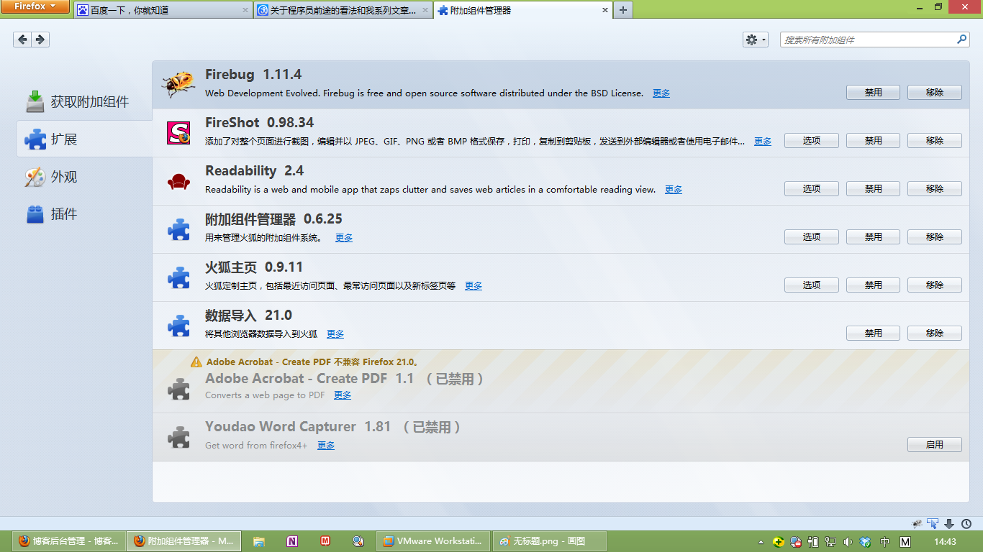Click the clock icon in add-on bar
The image size is (983, 552).
coord(966,524)
